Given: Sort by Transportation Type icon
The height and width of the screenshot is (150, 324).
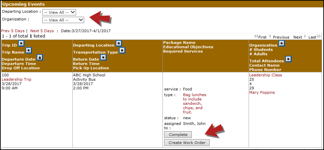Looking at the screenshot, I should [122, 50].
